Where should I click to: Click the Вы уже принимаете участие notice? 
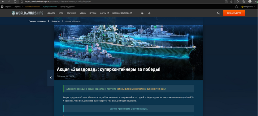pos(129,109)
